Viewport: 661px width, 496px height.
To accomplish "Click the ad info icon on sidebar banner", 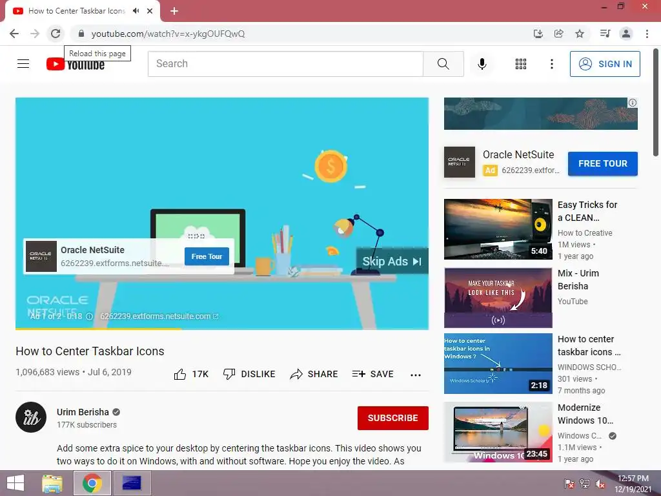I will coord(633,103).
